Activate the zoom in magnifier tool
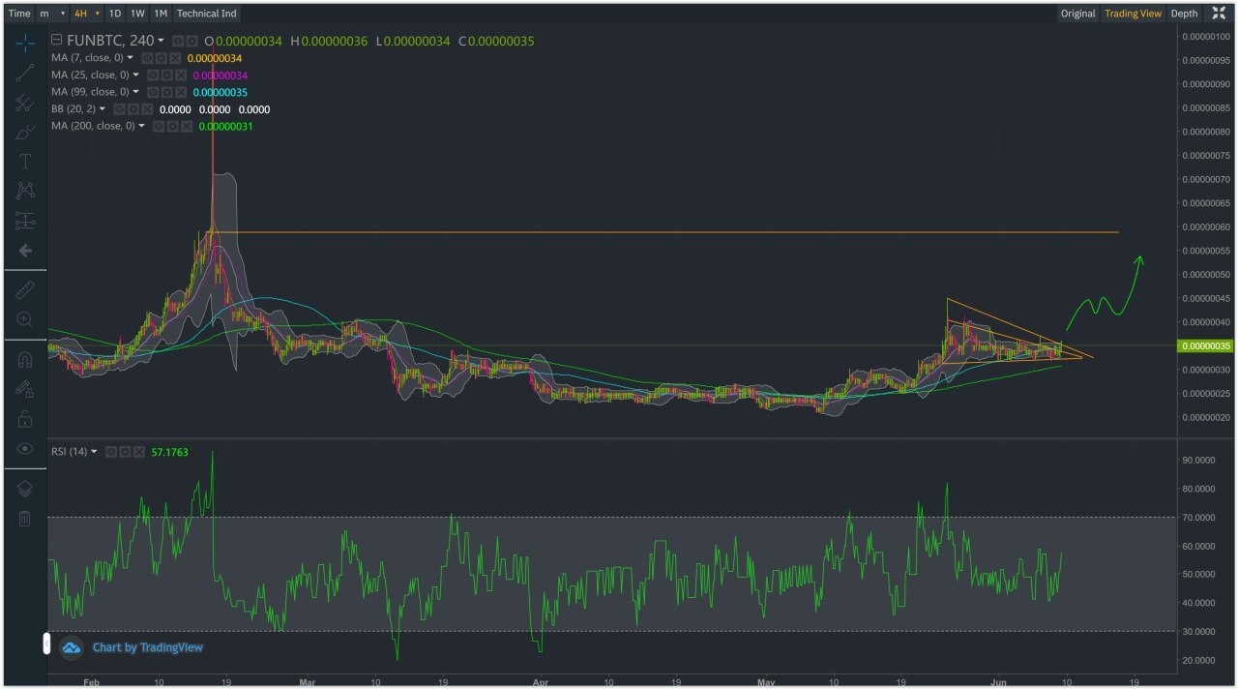 pyautogui.click(x=25, y=318)
